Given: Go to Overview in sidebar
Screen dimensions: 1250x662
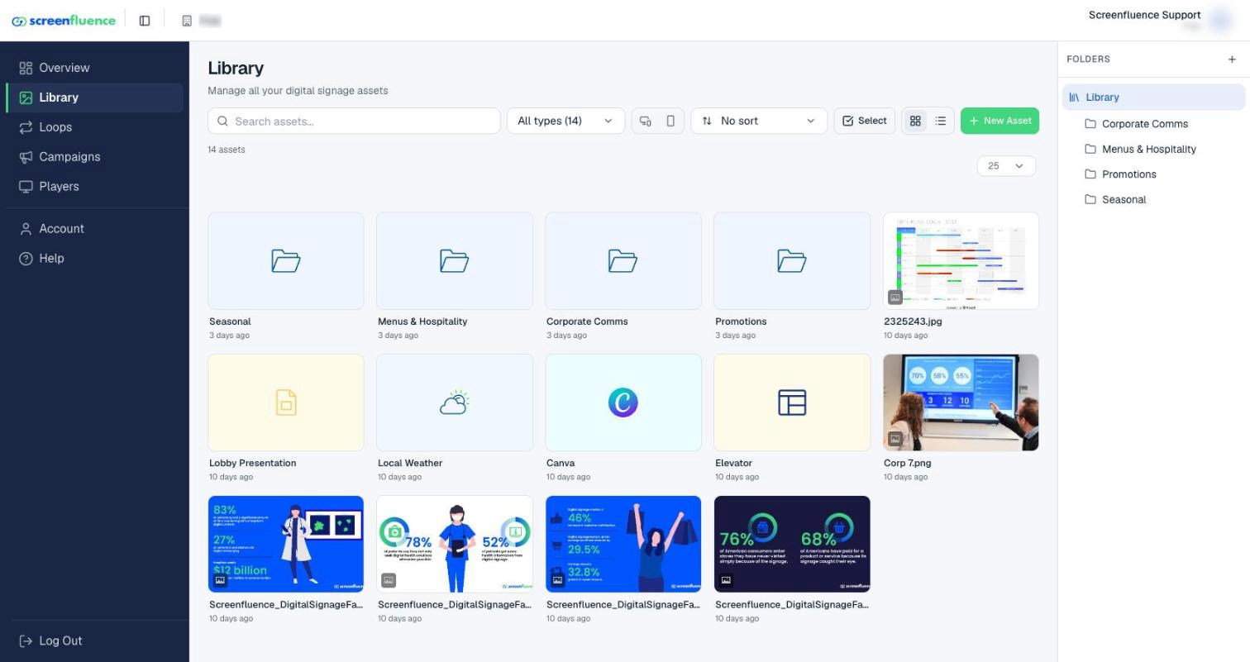Looking at the screenshot, I should pos(95,68).
